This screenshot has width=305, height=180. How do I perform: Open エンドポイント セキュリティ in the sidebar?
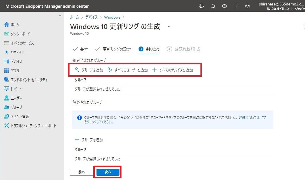pos(29,80)
